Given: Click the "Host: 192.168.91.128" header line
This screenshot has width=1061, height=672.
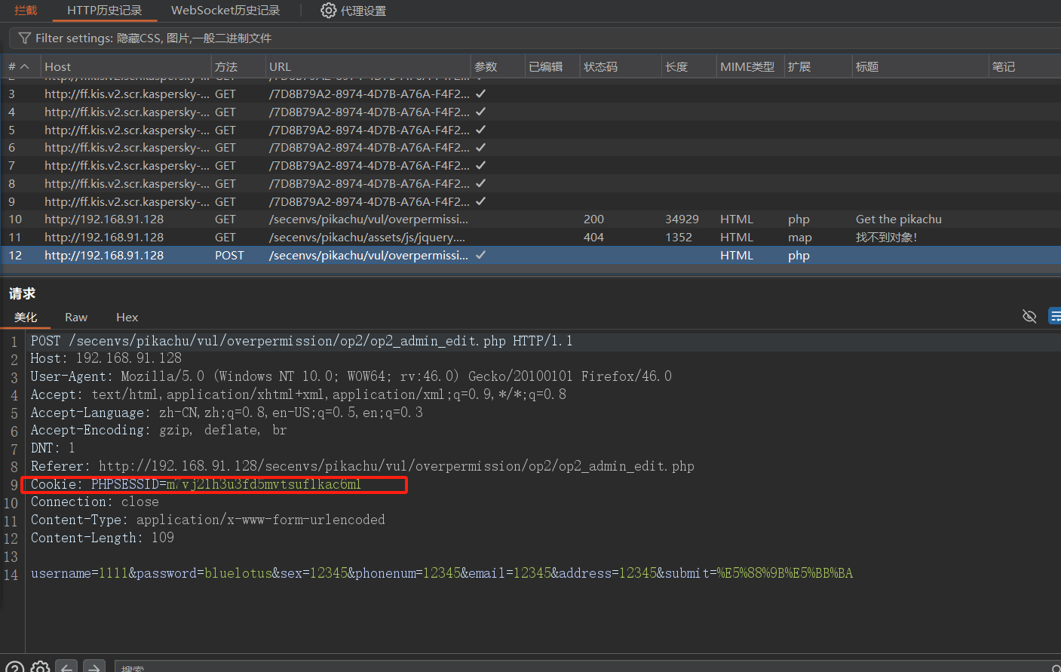Looking at the screenshot, I should (106, 358).
